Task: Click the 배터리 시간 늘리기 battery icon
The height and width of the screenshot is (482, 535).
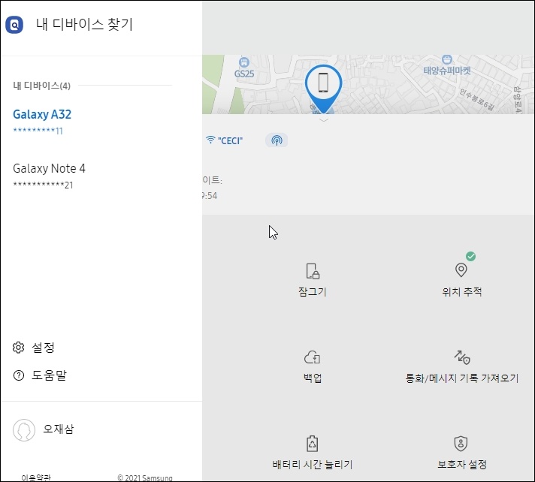Action: click(x=313, y=444)
